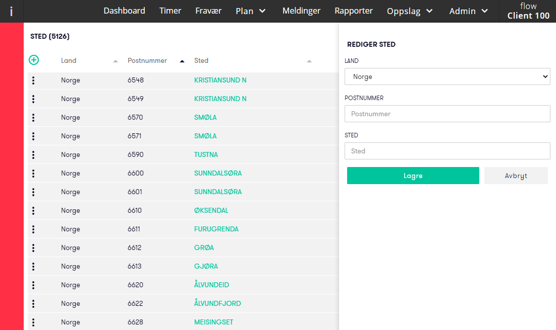This screenshot has width=556, height=330.
Task: Select postnummer cell 6613
Action: pos(134,266)
